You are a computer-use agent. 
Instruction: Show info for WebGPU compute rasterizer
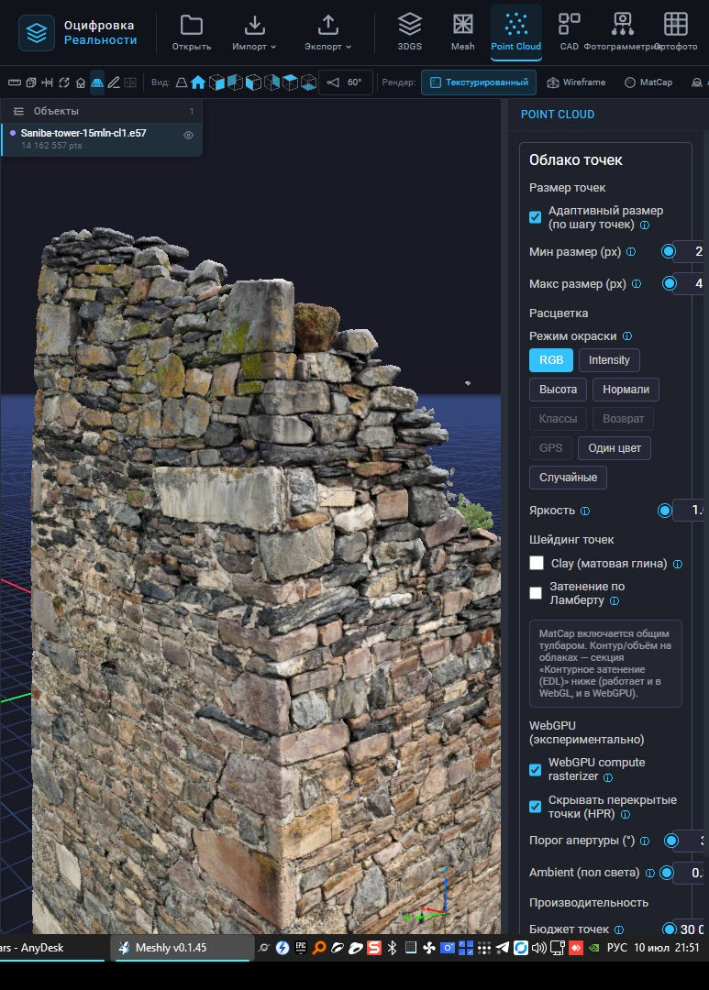point(608,777)
